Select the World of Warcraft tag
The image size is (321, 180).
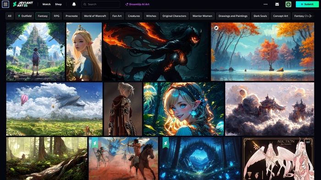95,16
